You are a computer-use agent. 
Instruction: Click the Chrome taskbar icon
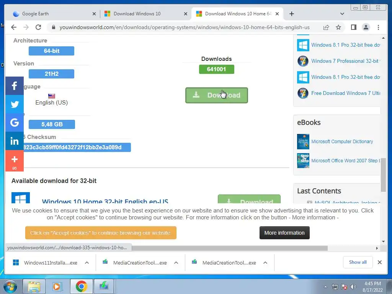81,286
